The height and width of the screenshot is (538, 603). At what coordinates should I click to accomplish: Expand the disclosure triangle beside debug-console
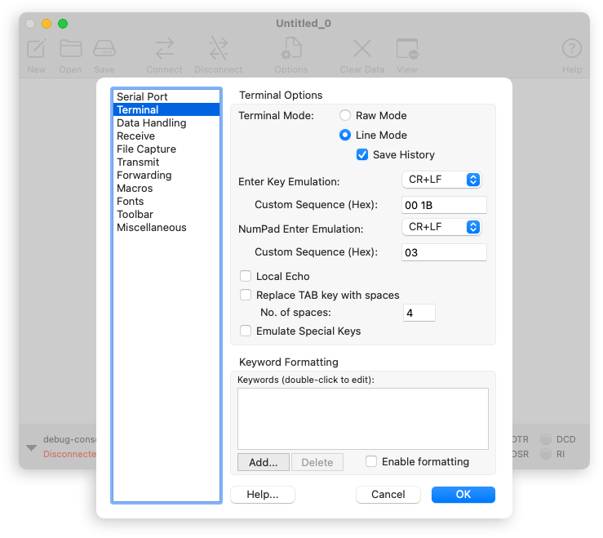pos(31,447)
